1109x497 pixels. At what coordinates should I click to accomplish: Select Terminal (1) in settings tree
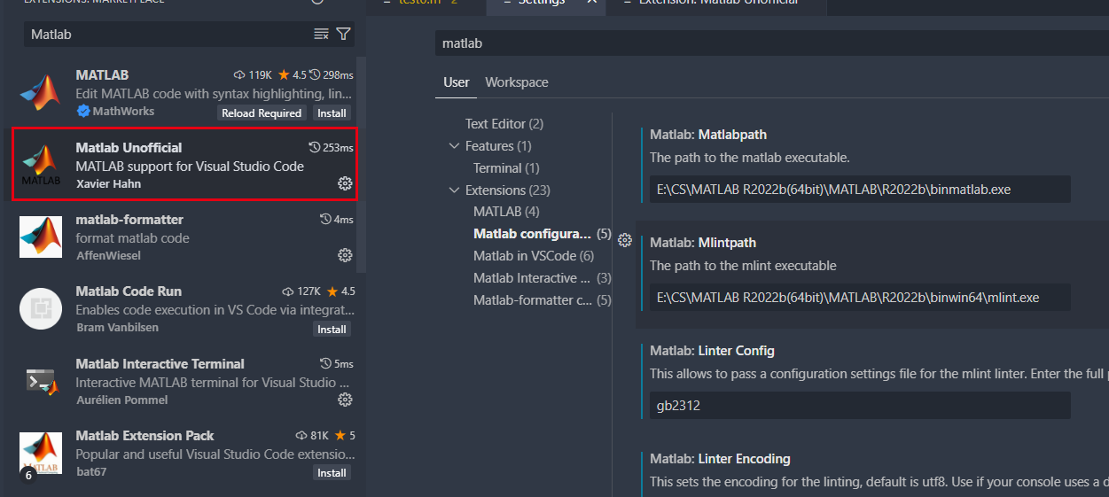click(x=506, y=168)
